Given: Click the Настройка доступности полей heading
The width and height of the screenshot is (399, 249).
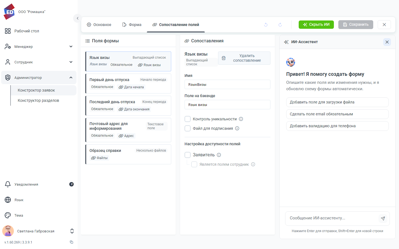Looking at the screenshot, I should (x=213, y=144).
